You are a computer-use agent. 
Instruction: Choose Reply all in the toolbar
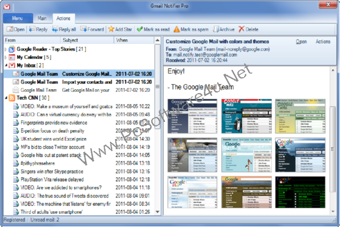(64, 30)
